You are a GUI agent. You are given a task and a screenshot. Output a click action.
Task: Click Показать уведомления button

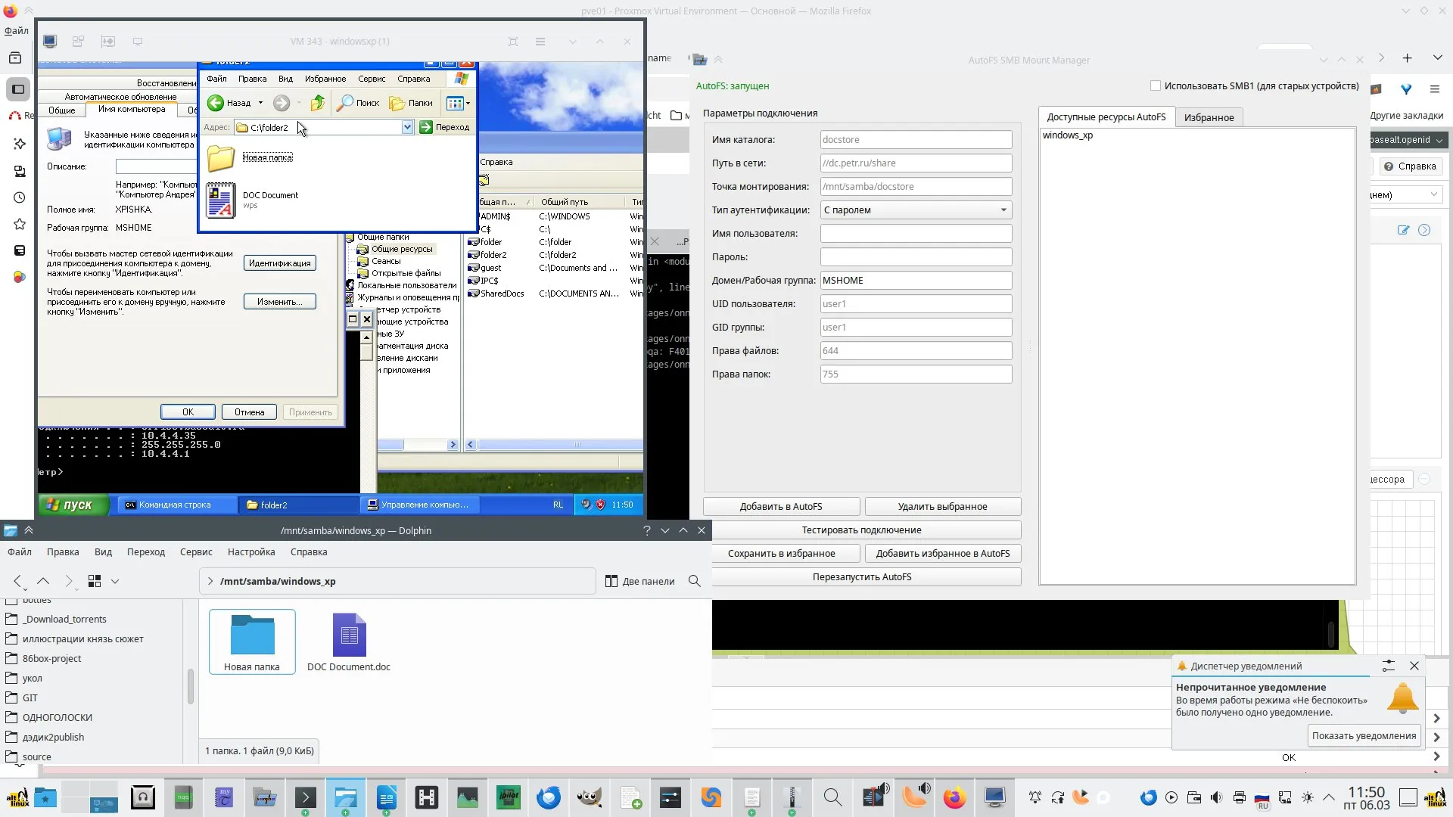[x=1363, y=735]
